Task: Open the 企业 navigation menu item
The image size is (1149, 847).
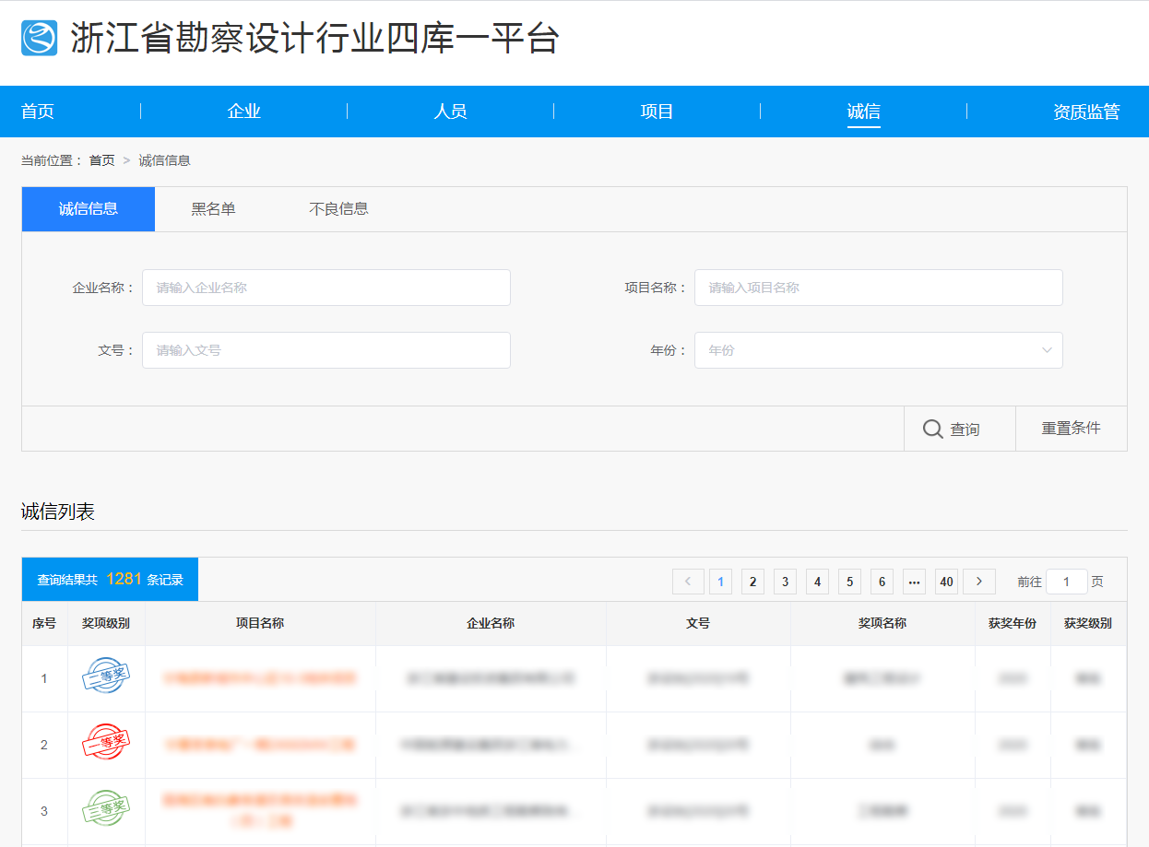Action: [x=244, y=112]
